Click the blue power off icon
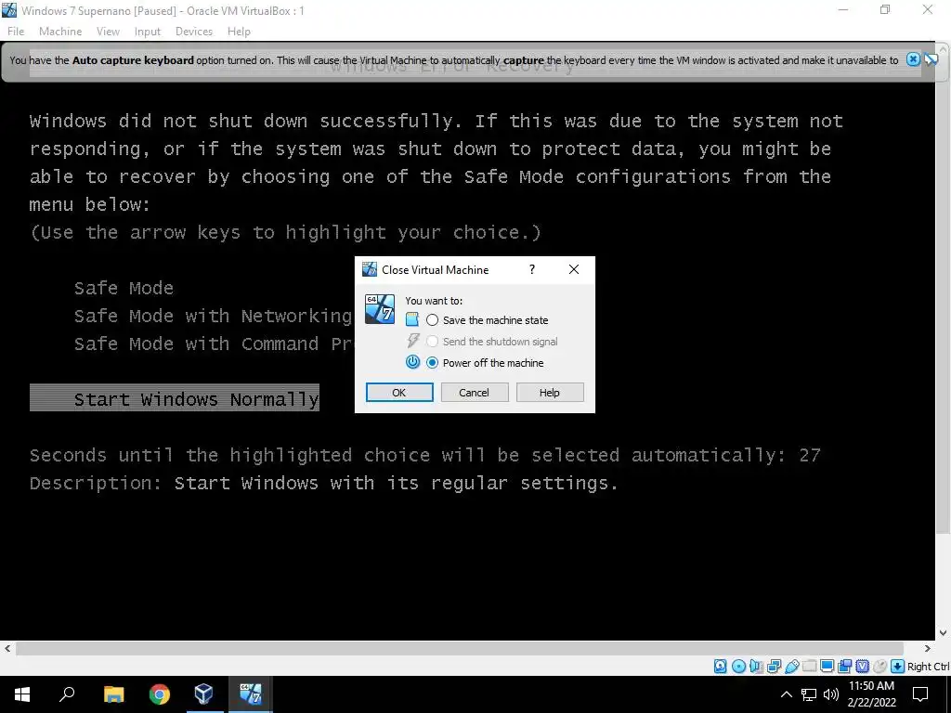This screenshot has height=713, width=951. [412, 362]
